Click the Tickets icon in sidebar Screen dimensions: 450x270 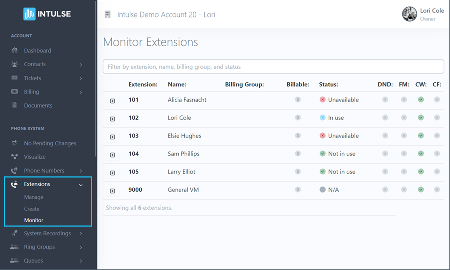coord(14,78)
